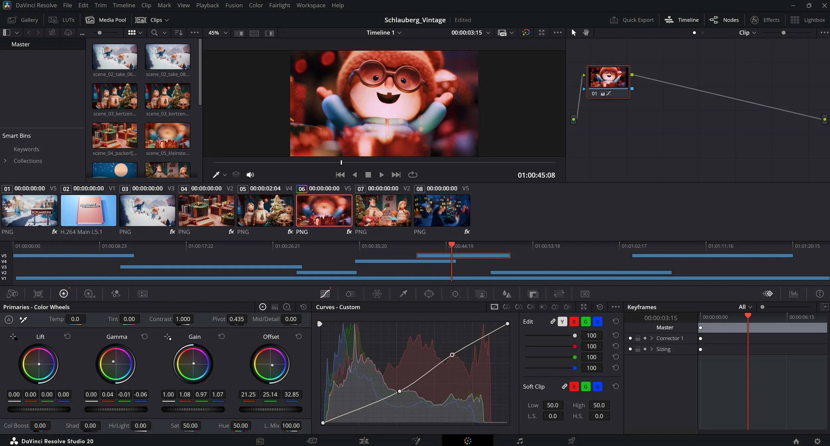Open the Media Pool panel
Image resolution: width=830 pixels, height=446 pixels.
(106, 20)
